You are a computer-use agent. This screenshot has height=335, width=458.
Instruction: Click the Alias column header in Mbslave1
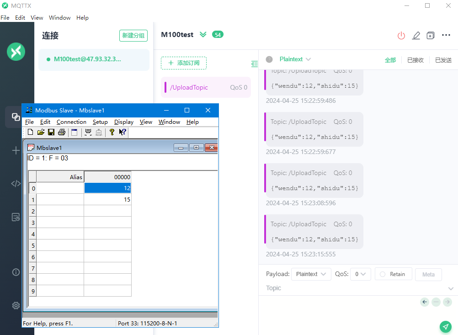tap(60, 177)
